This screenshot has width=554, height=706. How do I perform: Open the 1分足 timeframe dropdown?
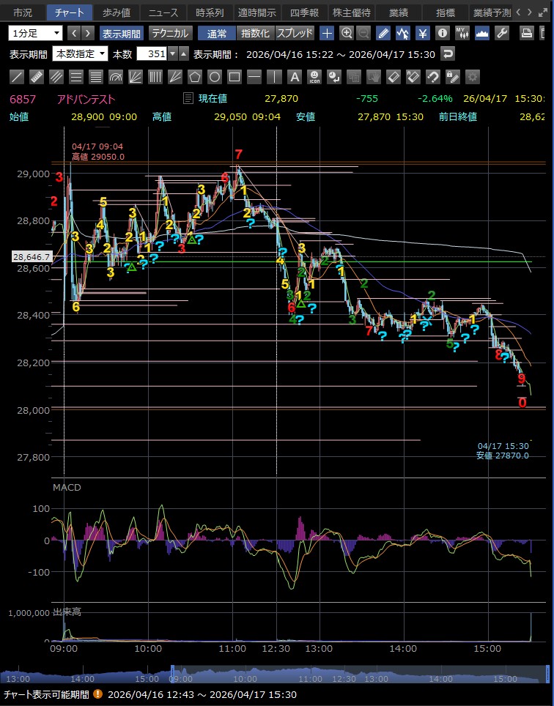pyautogui.click(x=36, y=33)
